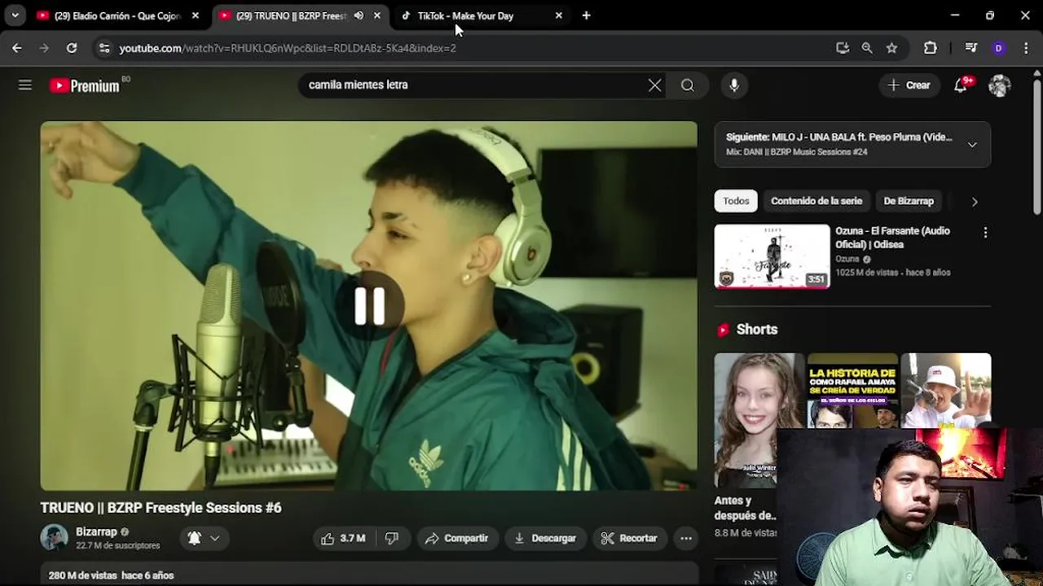This screenshot has width=1043, height=586.
Task: Dislike the TRUENO video
Action: pyautogui.click(x=392, y=538)
